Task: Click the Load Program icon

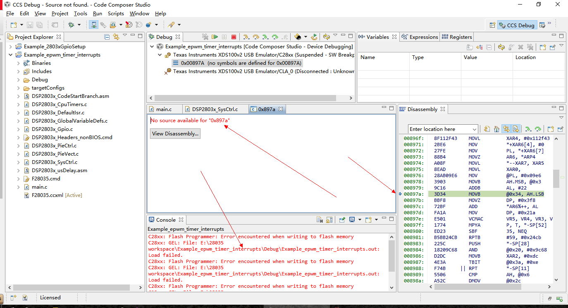Action: coord(112,25)
